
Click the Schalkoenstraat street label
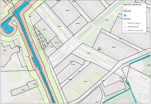pyautogui.click(x=75, y=74)
